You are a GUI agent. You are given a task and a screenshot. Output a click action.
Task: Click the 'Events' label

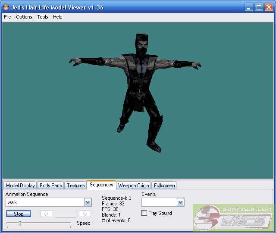(x=149, y=194)
